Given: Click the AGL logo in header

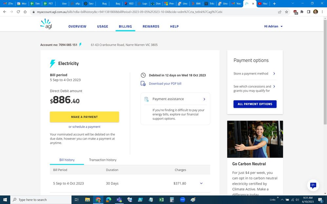Looking at the screenshot, I should pos(46,24).
